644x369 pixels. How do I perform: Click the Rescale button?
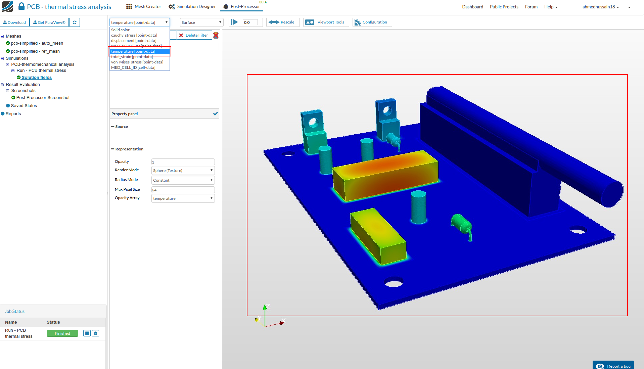[282, 22]
